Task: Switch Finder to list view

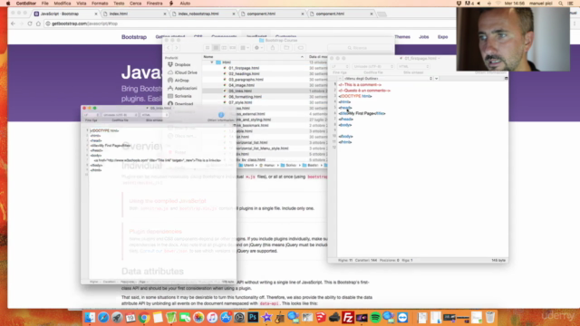Action: tap(216, 48)
